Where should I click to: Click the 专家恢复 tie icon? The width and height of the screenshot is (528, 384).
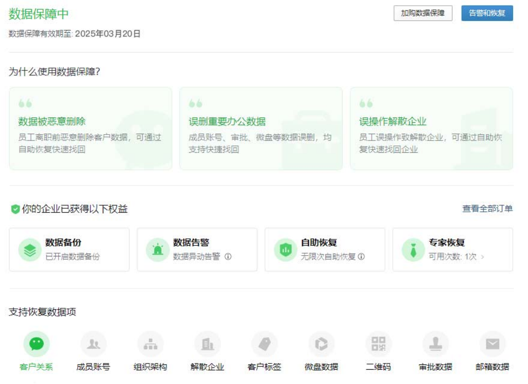(413, 250)
